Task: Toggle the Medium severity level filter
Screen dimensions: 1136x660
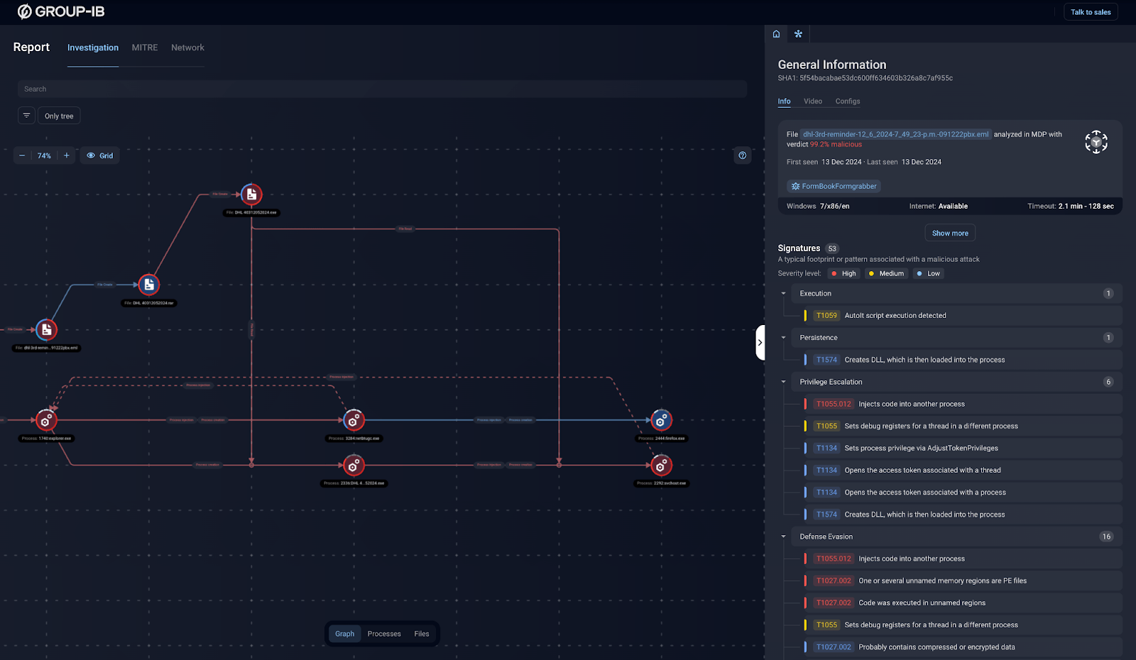Action: pos(886,273)
